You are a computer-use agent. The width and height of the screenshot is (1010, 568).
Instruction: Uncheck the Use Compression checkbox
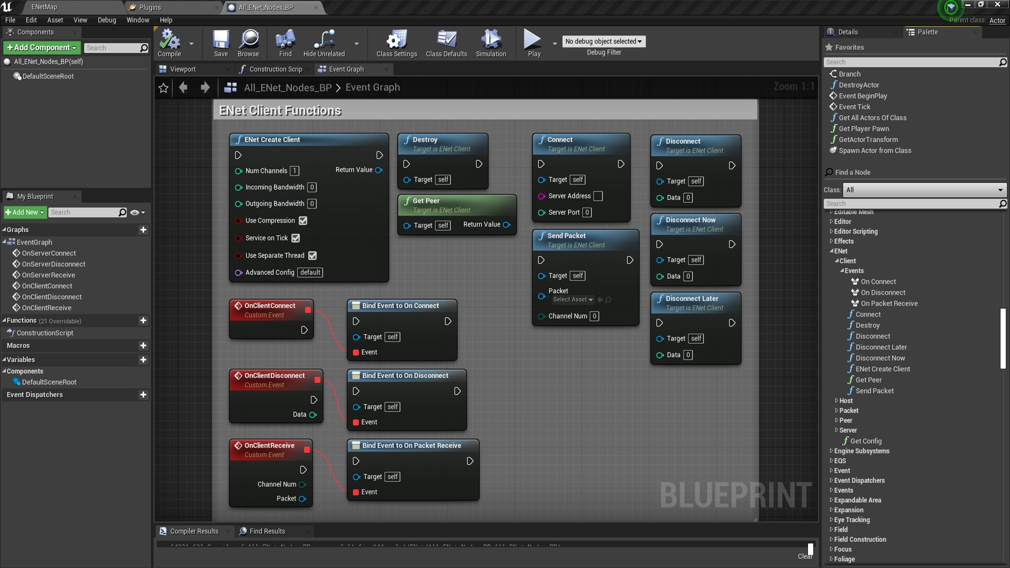click(303, 221)
